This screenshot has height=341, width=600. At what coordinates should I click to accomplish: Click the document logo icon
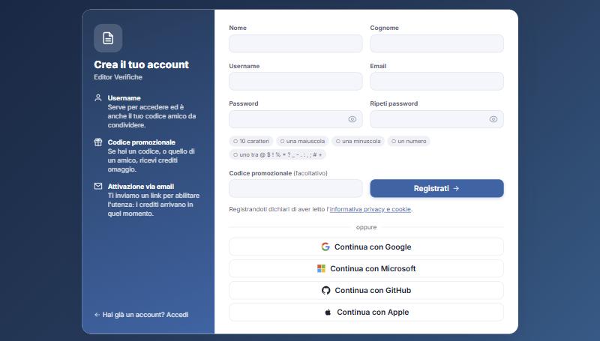108,38
